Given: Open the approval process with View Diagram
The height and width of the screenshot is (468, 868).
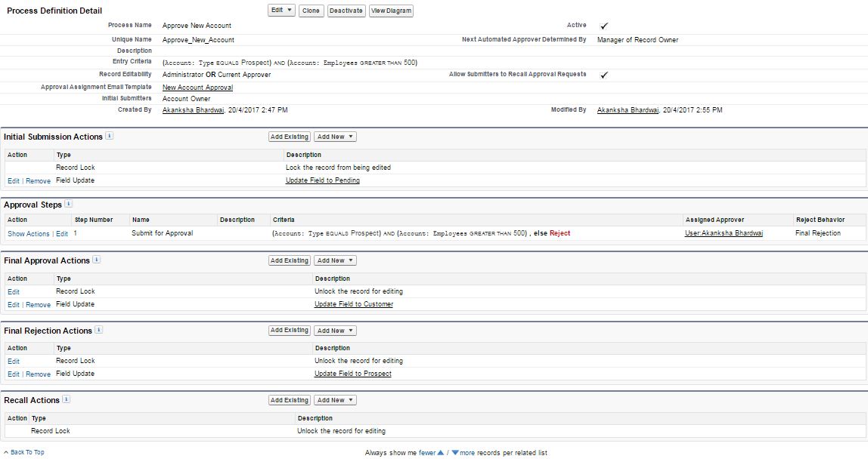Looking at the screenshot, I should pos(391,11).
